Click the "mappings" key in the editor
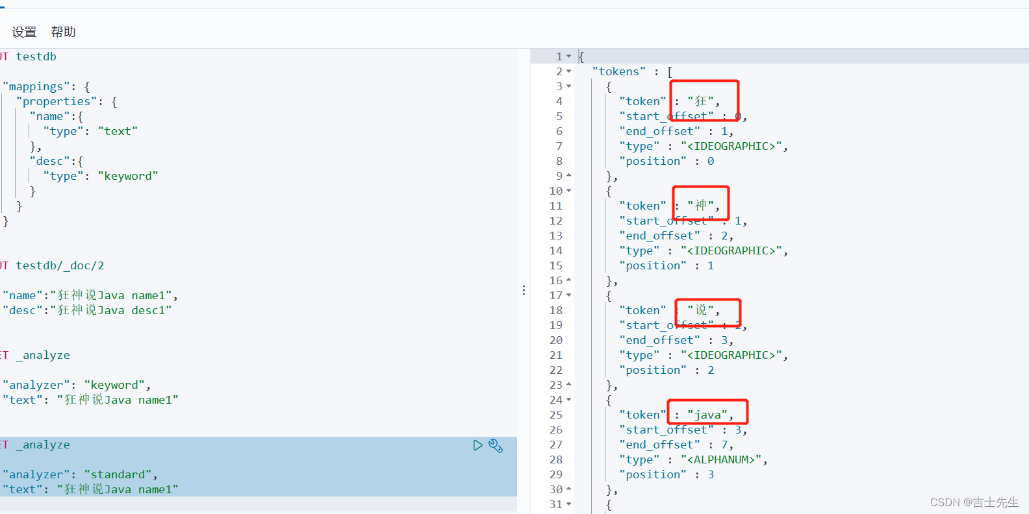 (36, 86)
